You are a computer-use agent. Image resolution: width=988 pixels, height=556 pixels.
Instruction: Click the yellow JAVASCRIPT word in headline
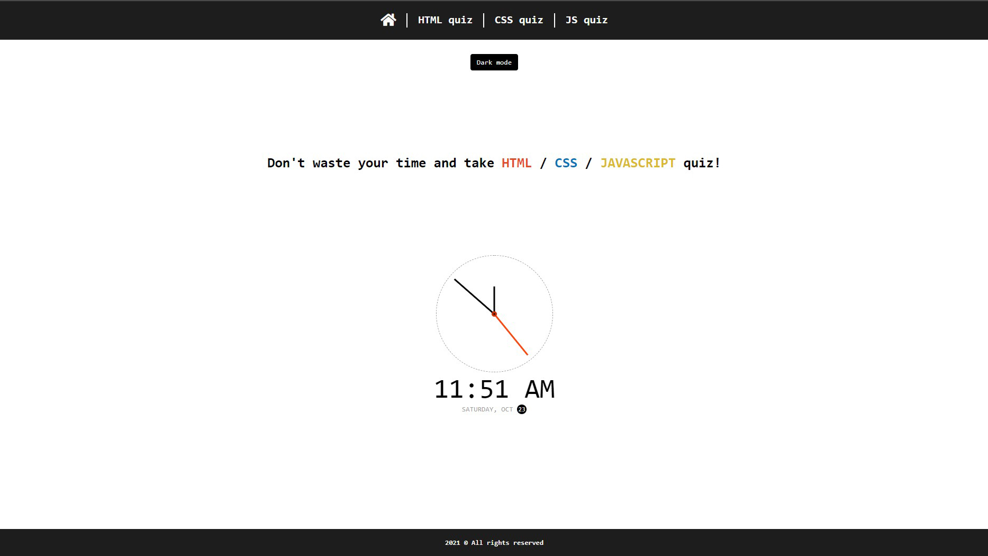click(637, 163)
